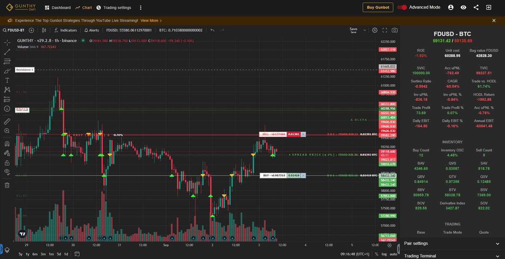The width and height of the screenshot is (505, 259).
Task: Open the go-to-date calendar icon
Action: click(x=77, y=254)
